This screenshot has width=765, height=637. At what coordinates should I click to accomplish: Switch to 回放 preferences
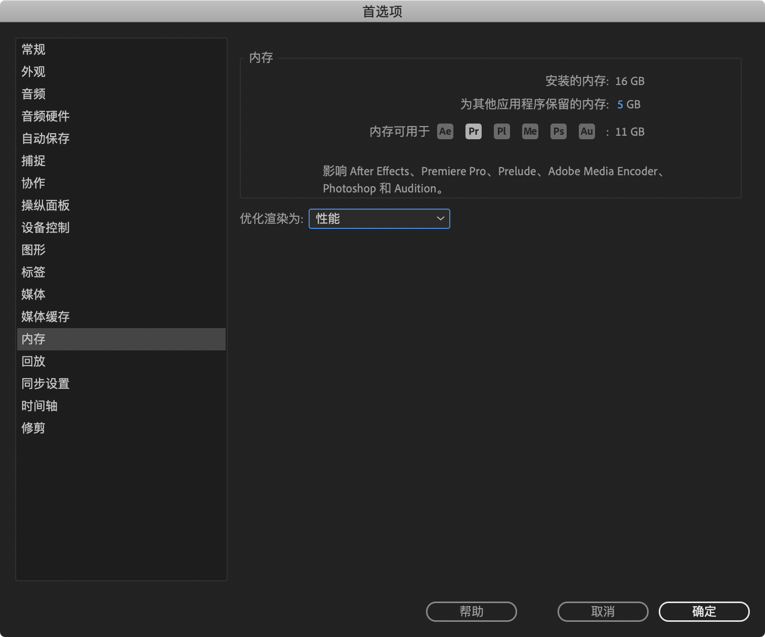[121, 362]
